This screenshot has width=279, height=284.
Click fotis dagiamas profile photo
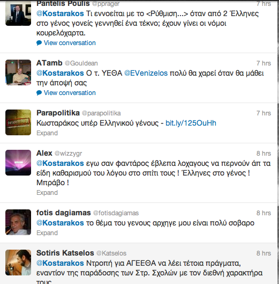point(18,222)
